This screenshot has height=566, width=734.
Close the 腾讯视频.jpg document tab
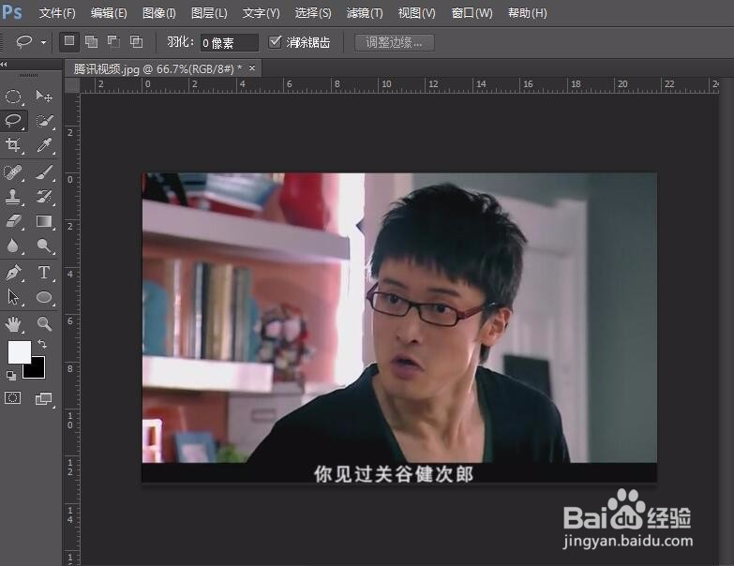[x=252, y=68]
